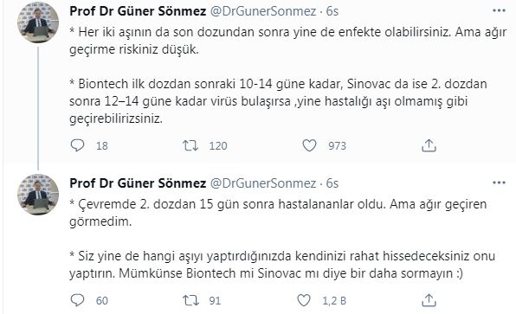Retweet the first tweet with 120 retweets
The width and height of the screenshot is (516, 314).
point(190,145)
